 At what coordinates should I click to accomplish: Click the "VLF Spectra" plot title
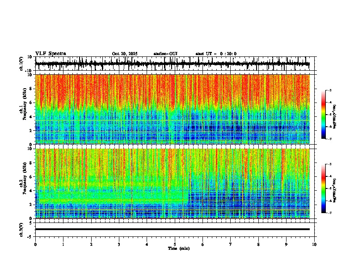click(x=51, y=54)
